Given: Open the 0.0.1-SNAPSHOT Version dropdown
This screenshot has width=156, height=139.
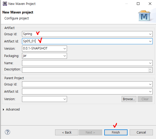Looking at the screenshot, I should (x=65, y=49).
